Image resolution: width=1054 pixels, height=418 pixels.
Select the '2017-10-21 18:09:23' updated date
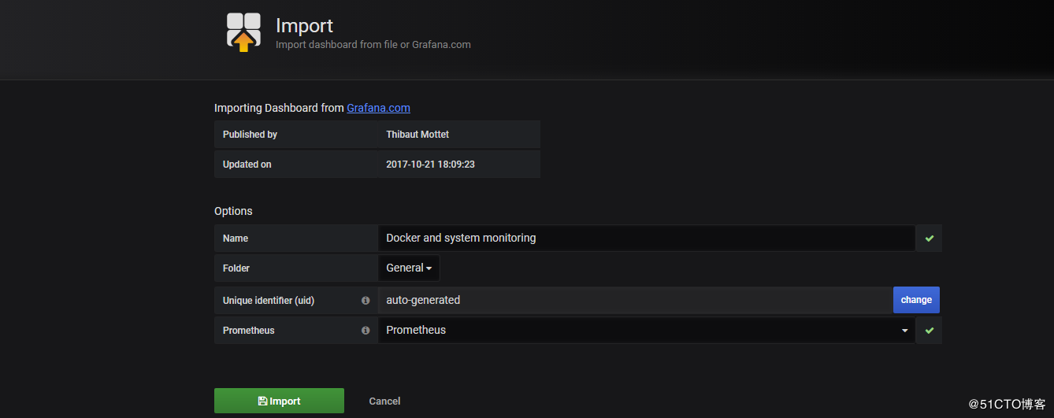[430, 165]
